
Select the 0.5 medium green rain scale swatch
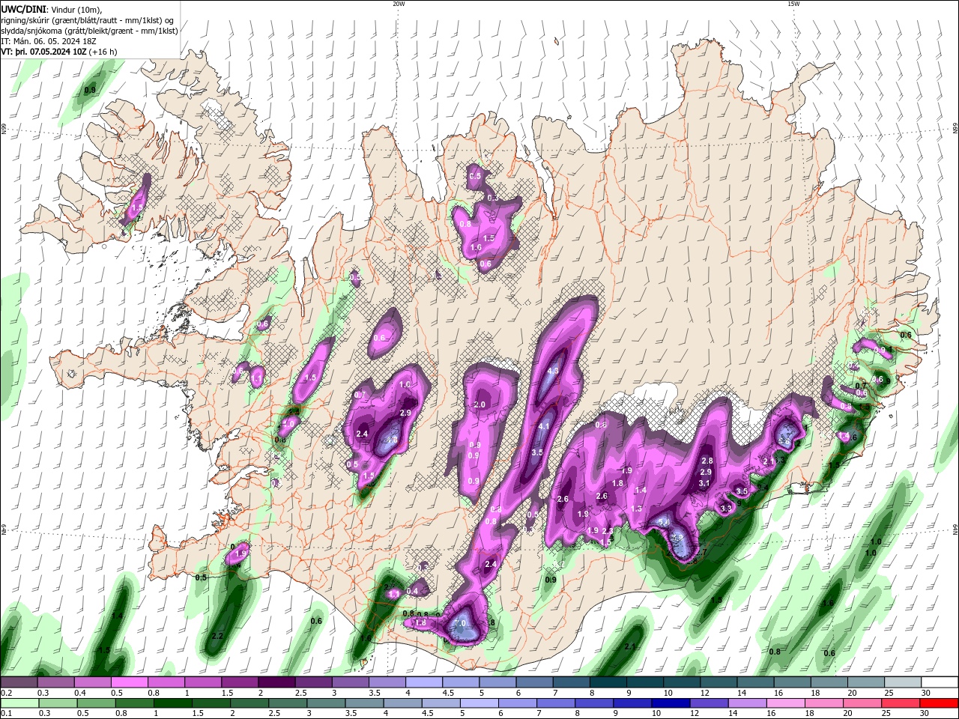click(x=97, y=703)
